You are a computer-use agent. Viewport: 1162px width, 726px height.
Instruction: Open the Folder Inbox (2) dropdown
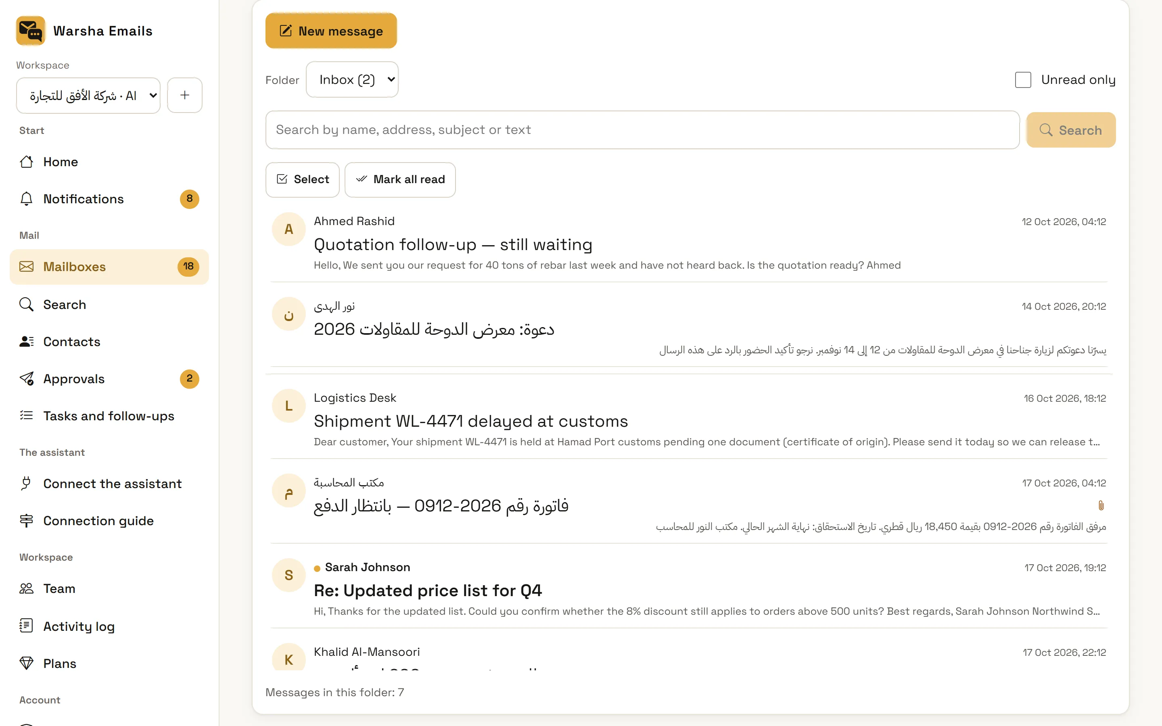[352, 80]
